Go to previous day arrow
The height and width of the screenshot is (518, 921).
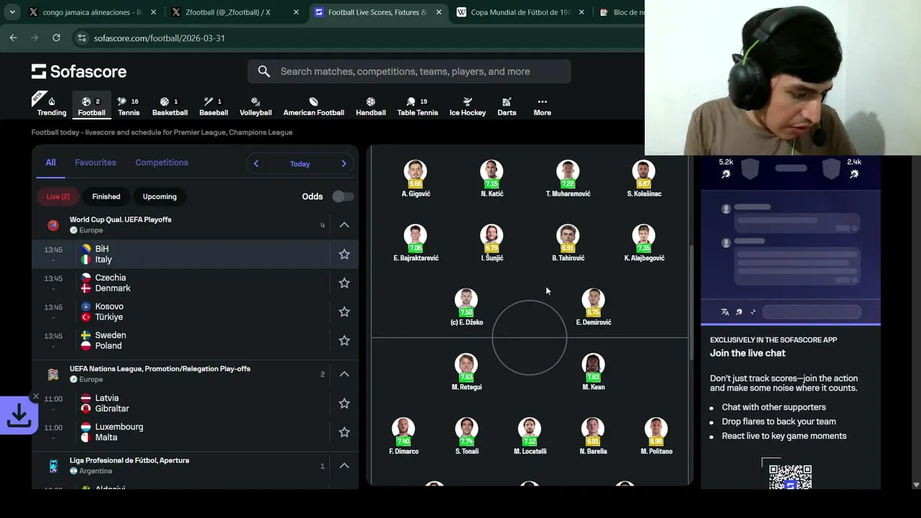point(255,163)
